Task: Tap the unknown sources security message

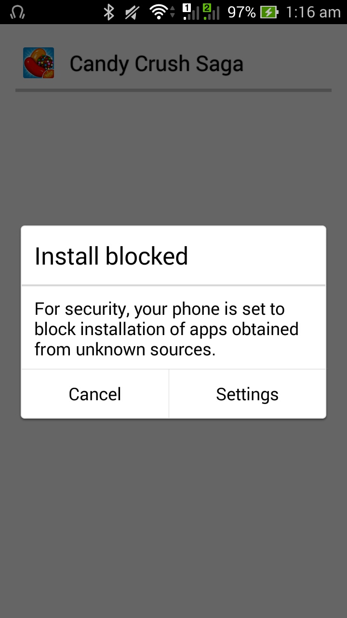Action: pos(167,329)
